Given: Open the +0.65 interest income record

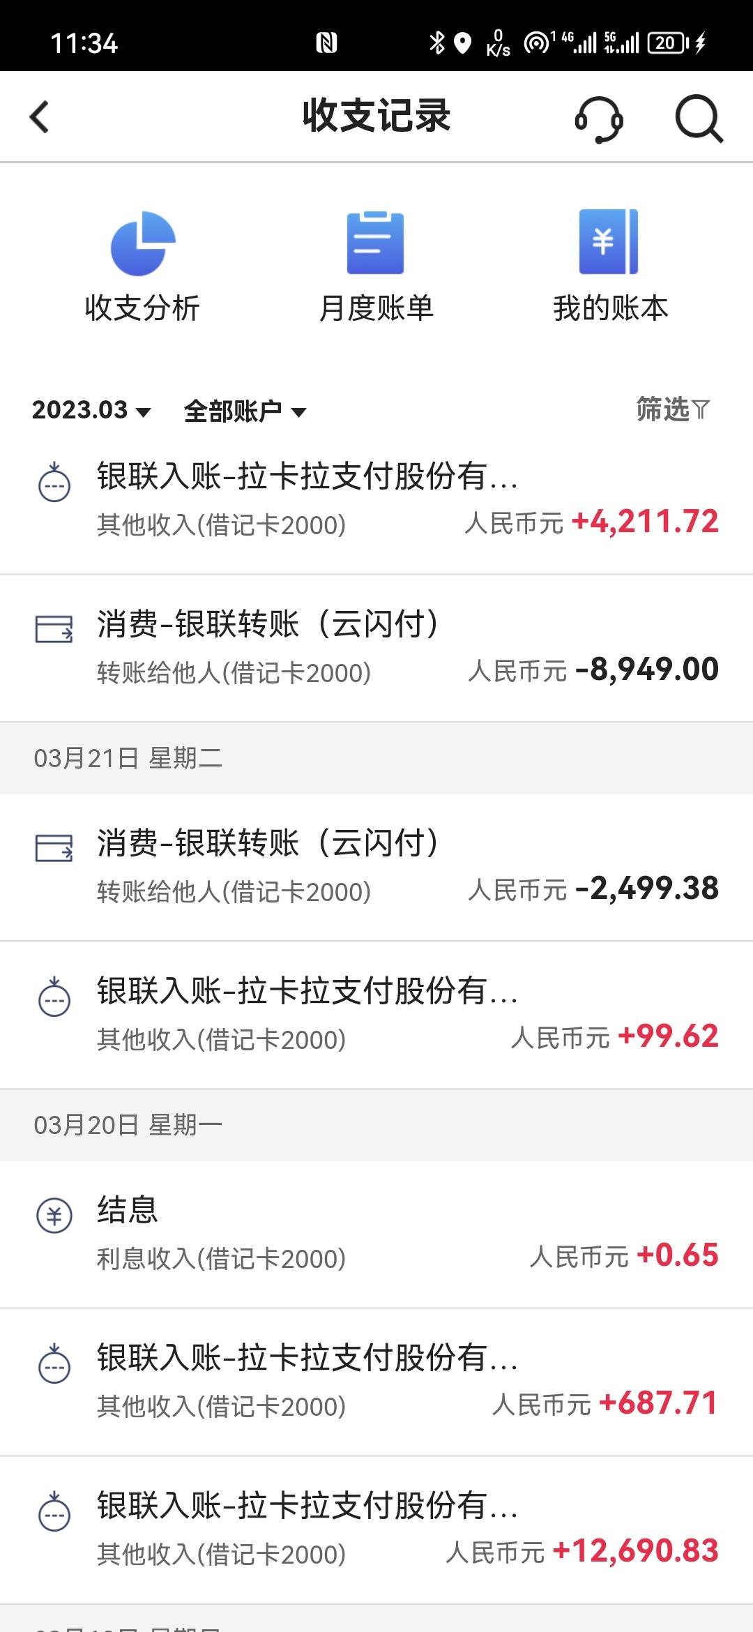Looking at the screenshot, I should pos(376,1234).
